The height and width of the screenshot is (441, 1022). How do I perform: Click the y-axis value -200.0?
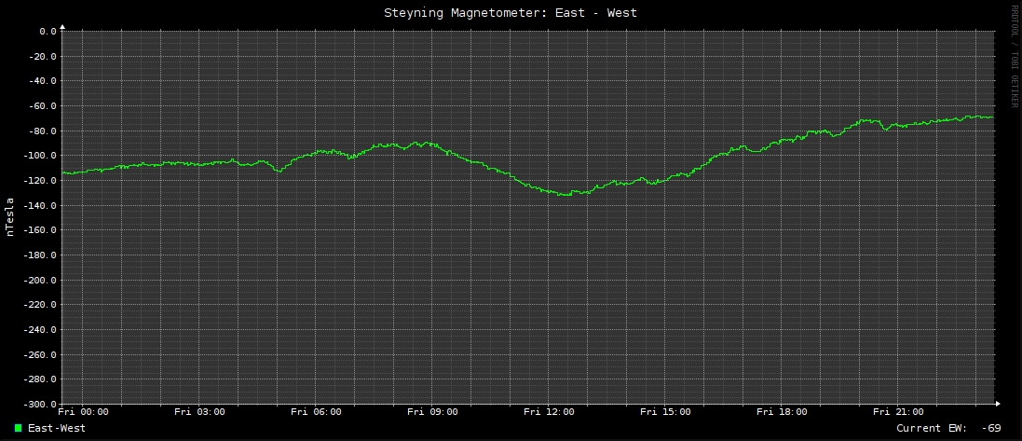click(x=39, y=280)
